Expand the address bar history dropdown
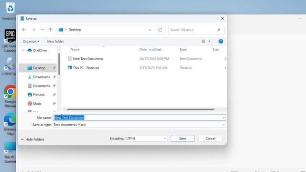This screenshot has width=306, height=172. pyautogui.click(x=150, y=30)
